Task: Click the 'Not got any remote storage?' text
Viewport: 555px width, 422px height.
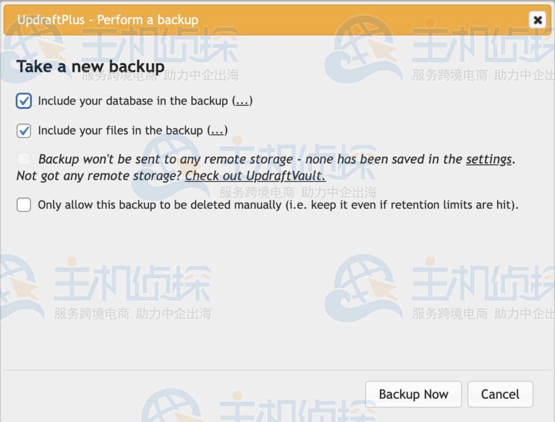Action: [99, 176]
